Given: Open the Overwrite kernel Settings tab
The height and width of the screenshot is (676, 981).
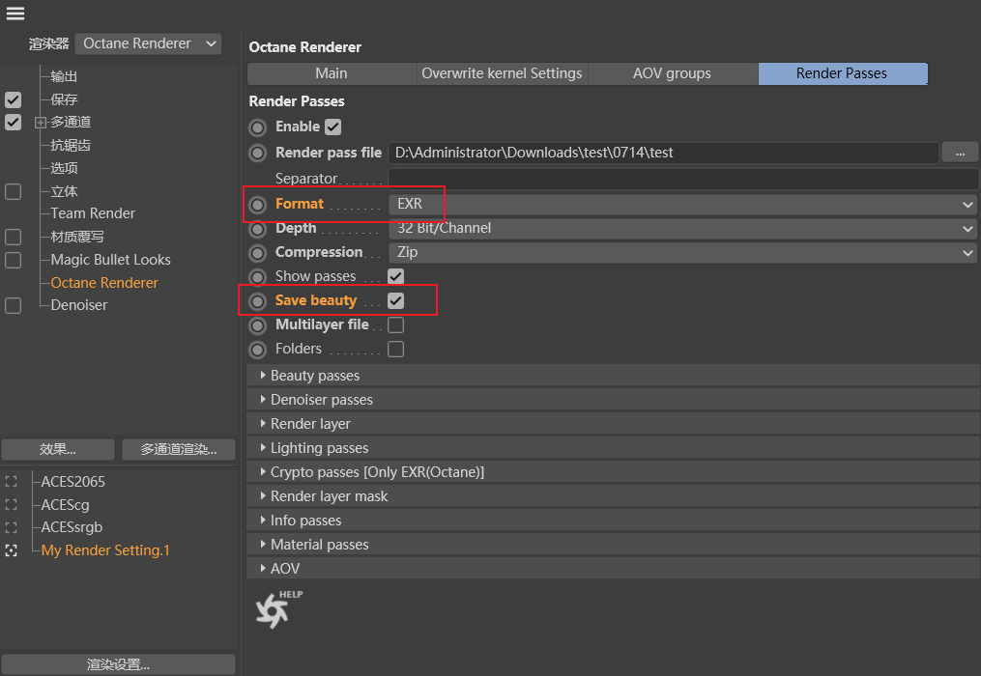Looking at the screenshot, I should (x=502, y=73).
